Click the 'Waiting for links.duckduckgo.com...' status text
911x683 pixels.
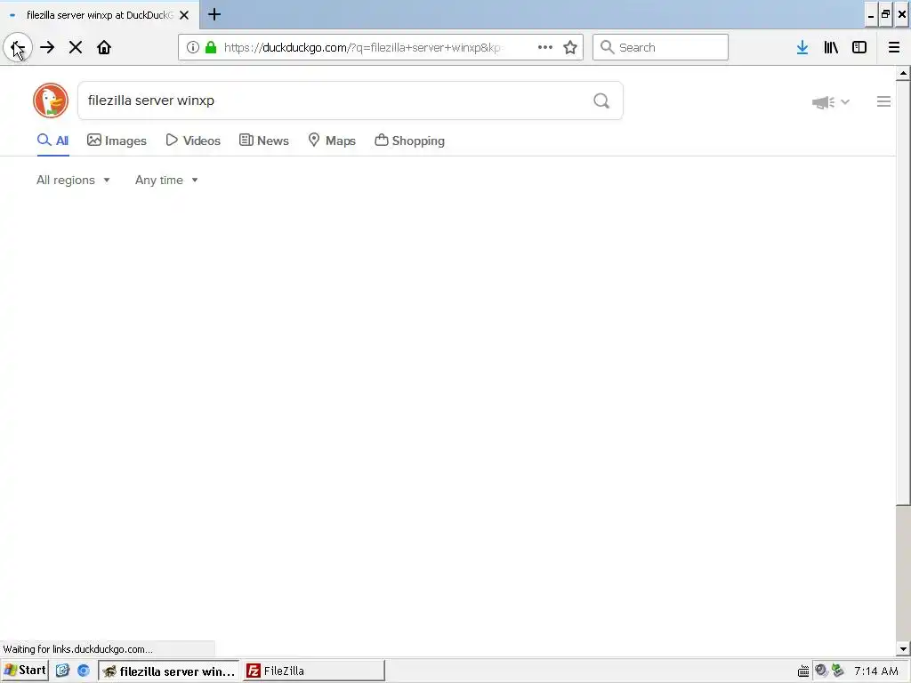coord(78,649)
